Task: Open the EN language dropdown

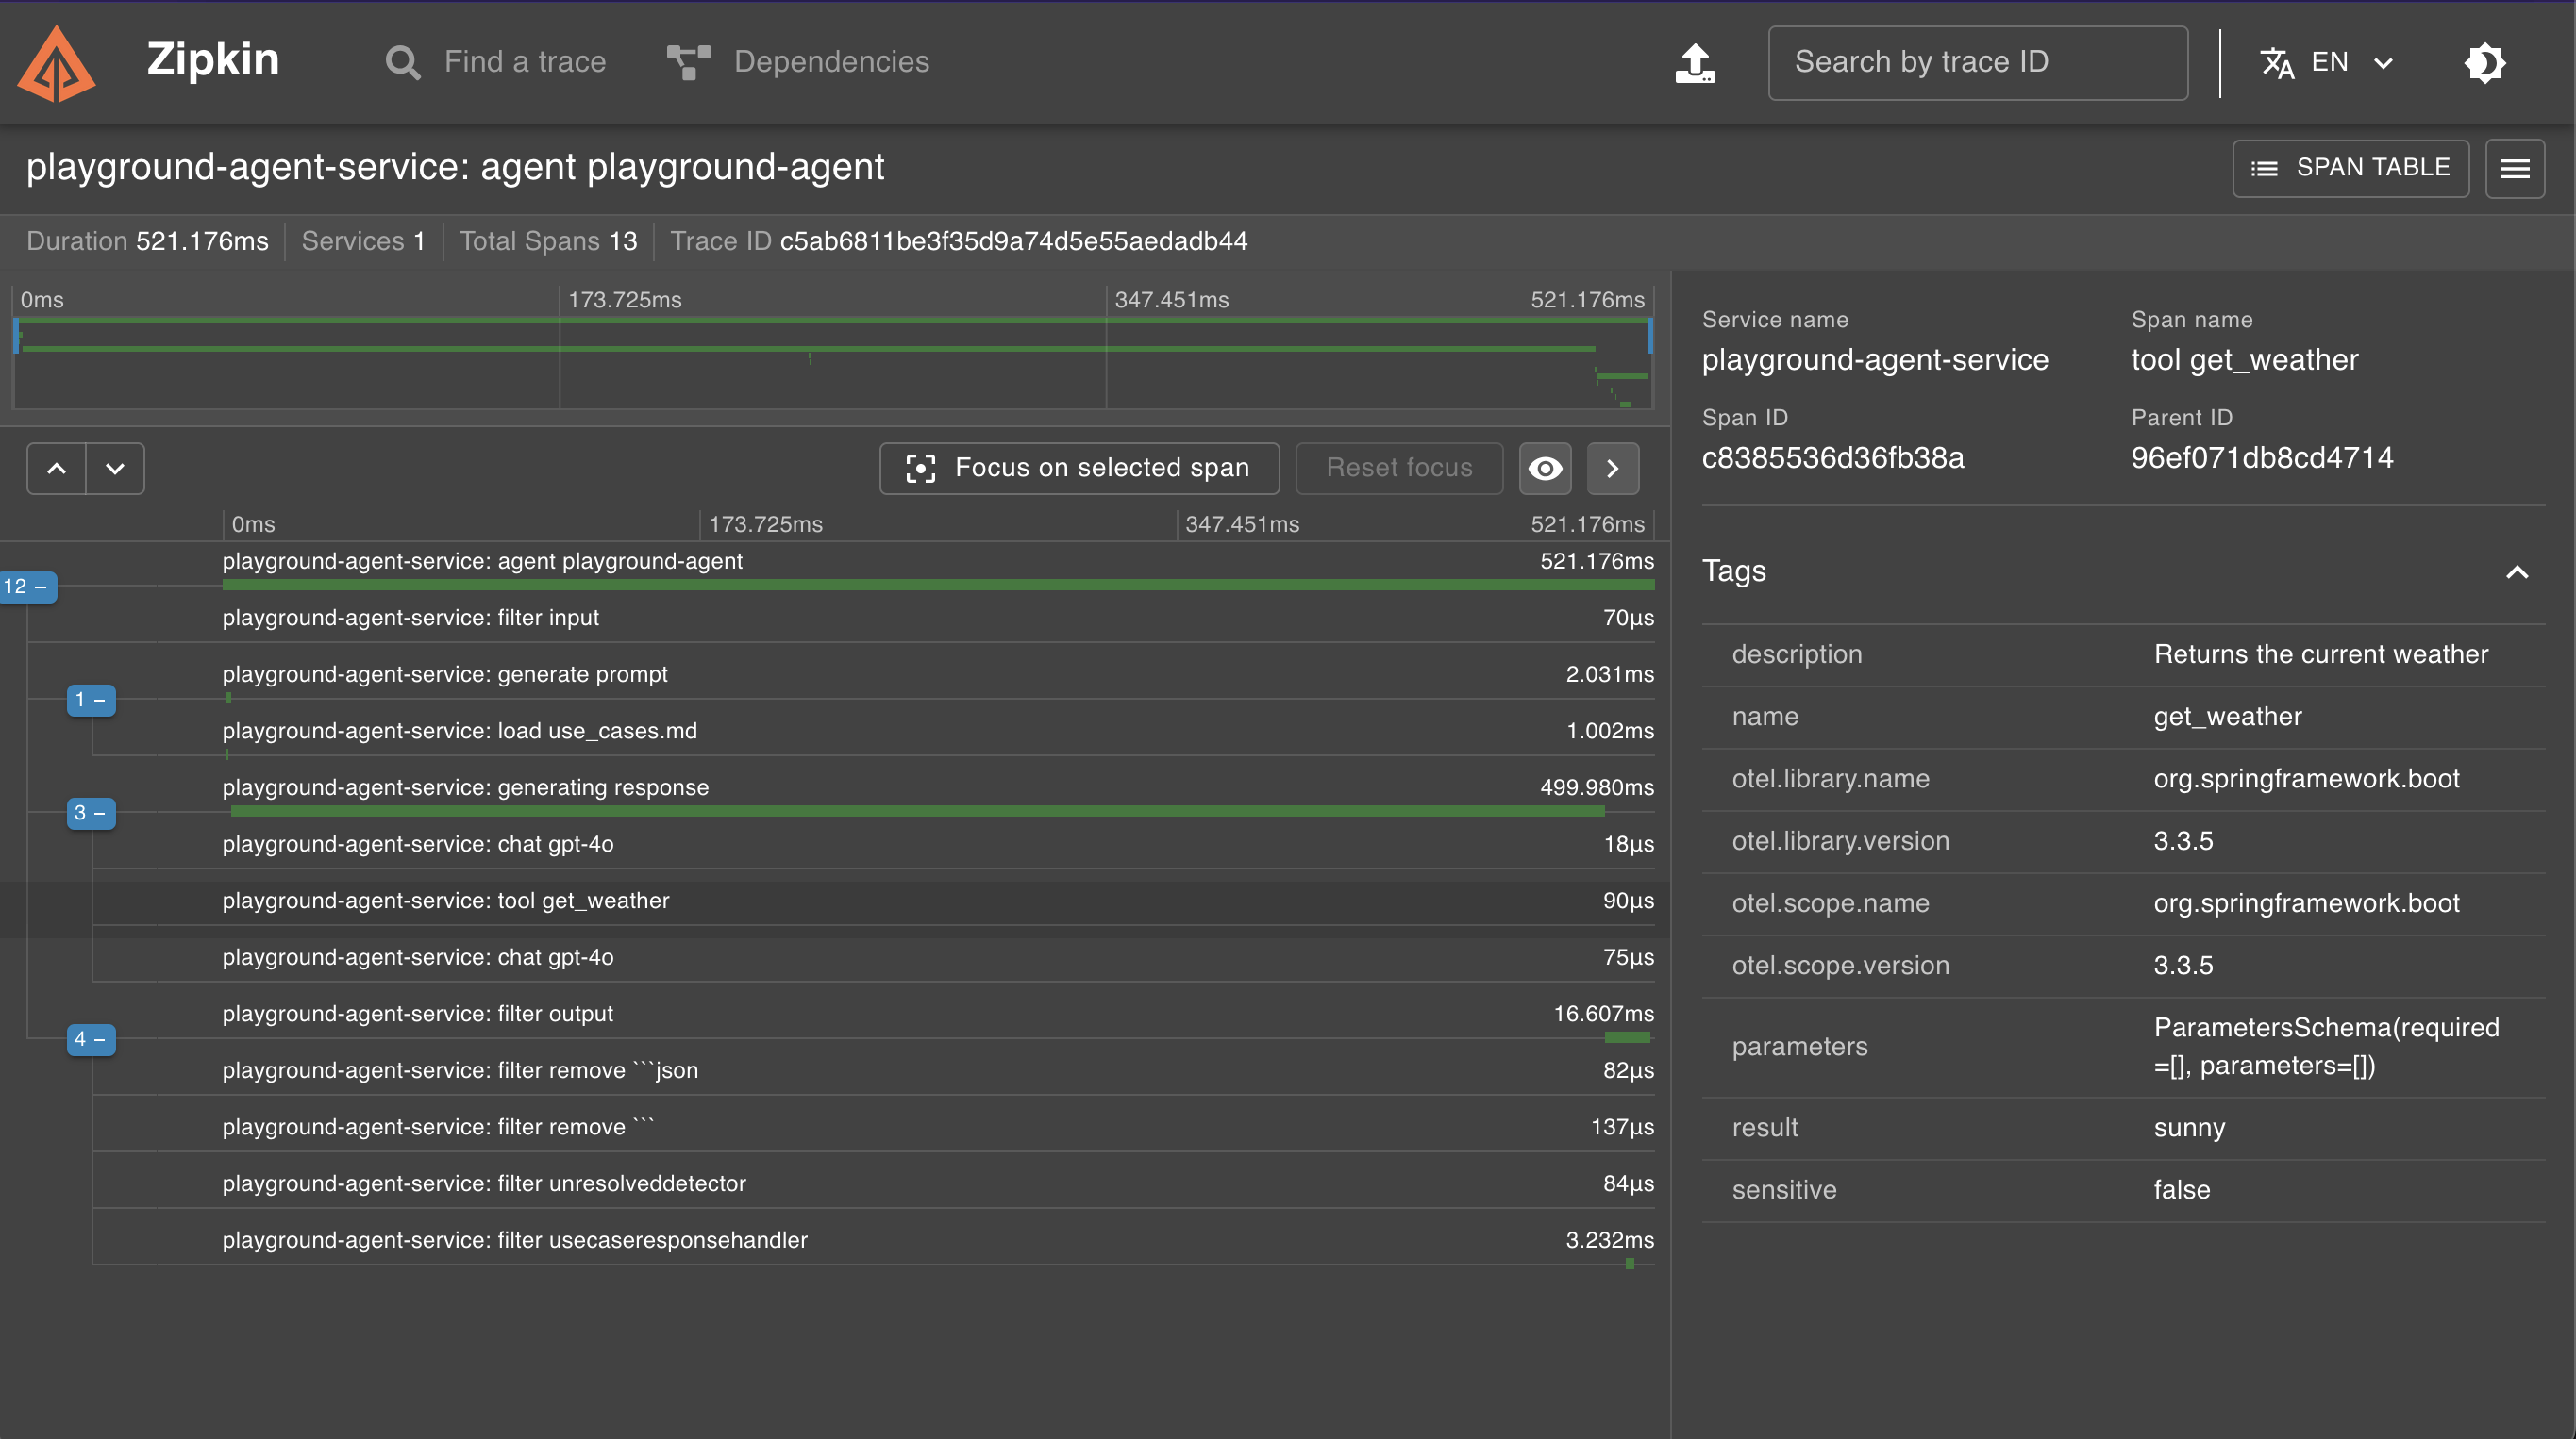Action: pos(2328,63)
